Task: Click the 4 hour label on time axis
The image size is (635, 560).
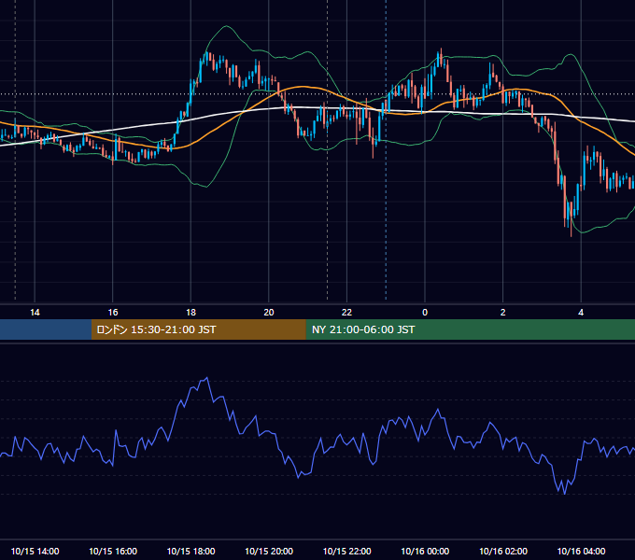Action: click(x=581, y=313)
